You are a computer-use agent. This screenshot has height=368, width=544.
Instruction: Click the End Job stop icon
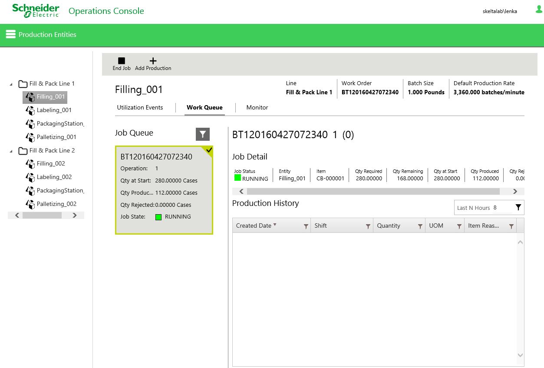point(122,61)
